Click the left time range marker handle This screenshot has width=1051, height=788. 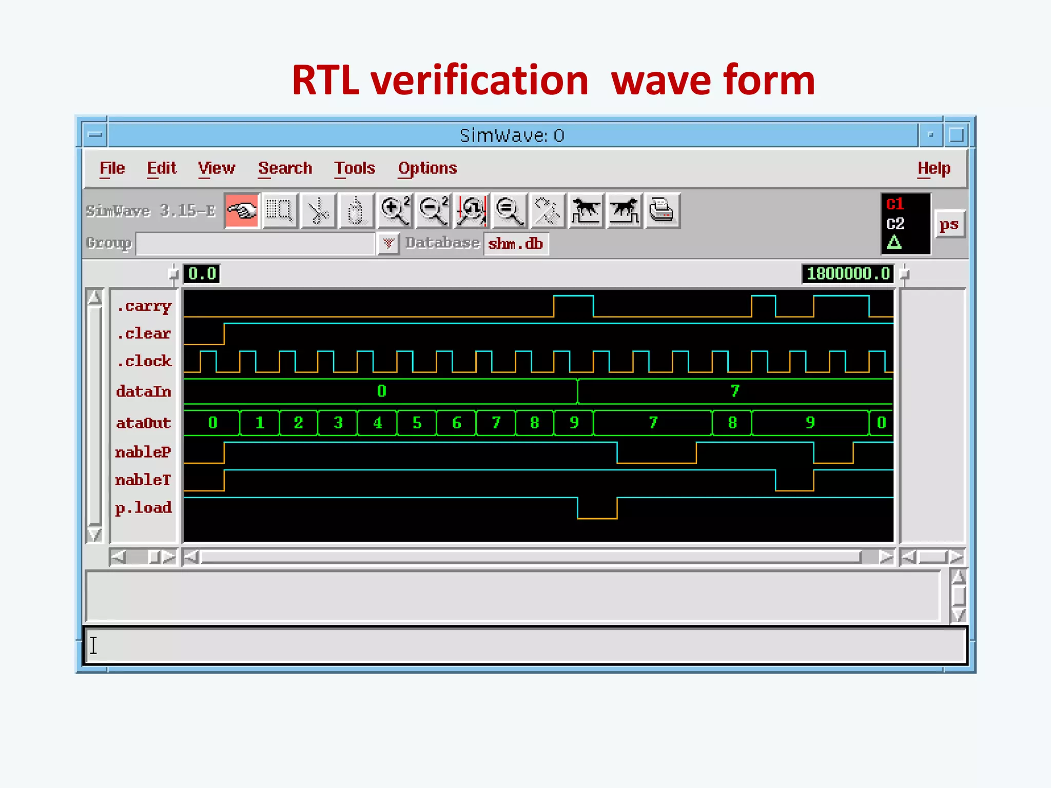tap(173, 274)
